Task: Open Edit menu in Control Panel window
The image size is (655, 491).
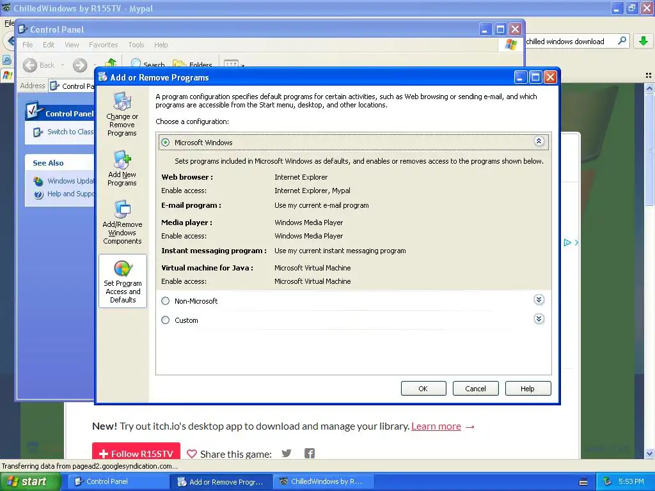Action: tap(49, 45)
